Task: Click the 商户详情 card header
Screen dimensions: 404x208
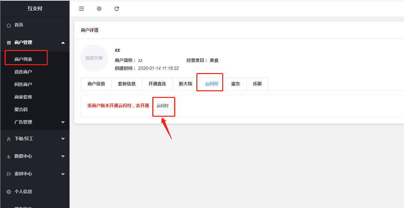Action: 90,30
